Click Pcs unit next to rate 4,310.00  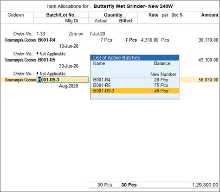click(165, 40)
